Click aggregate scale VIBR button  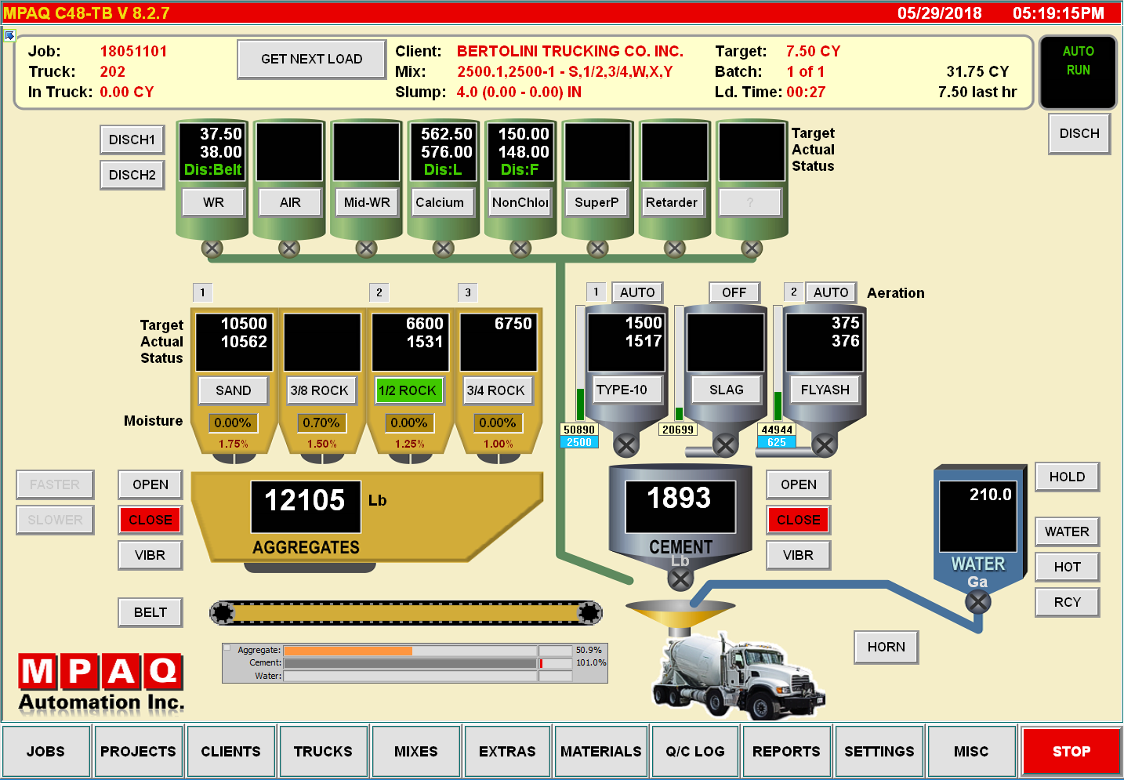150,555
